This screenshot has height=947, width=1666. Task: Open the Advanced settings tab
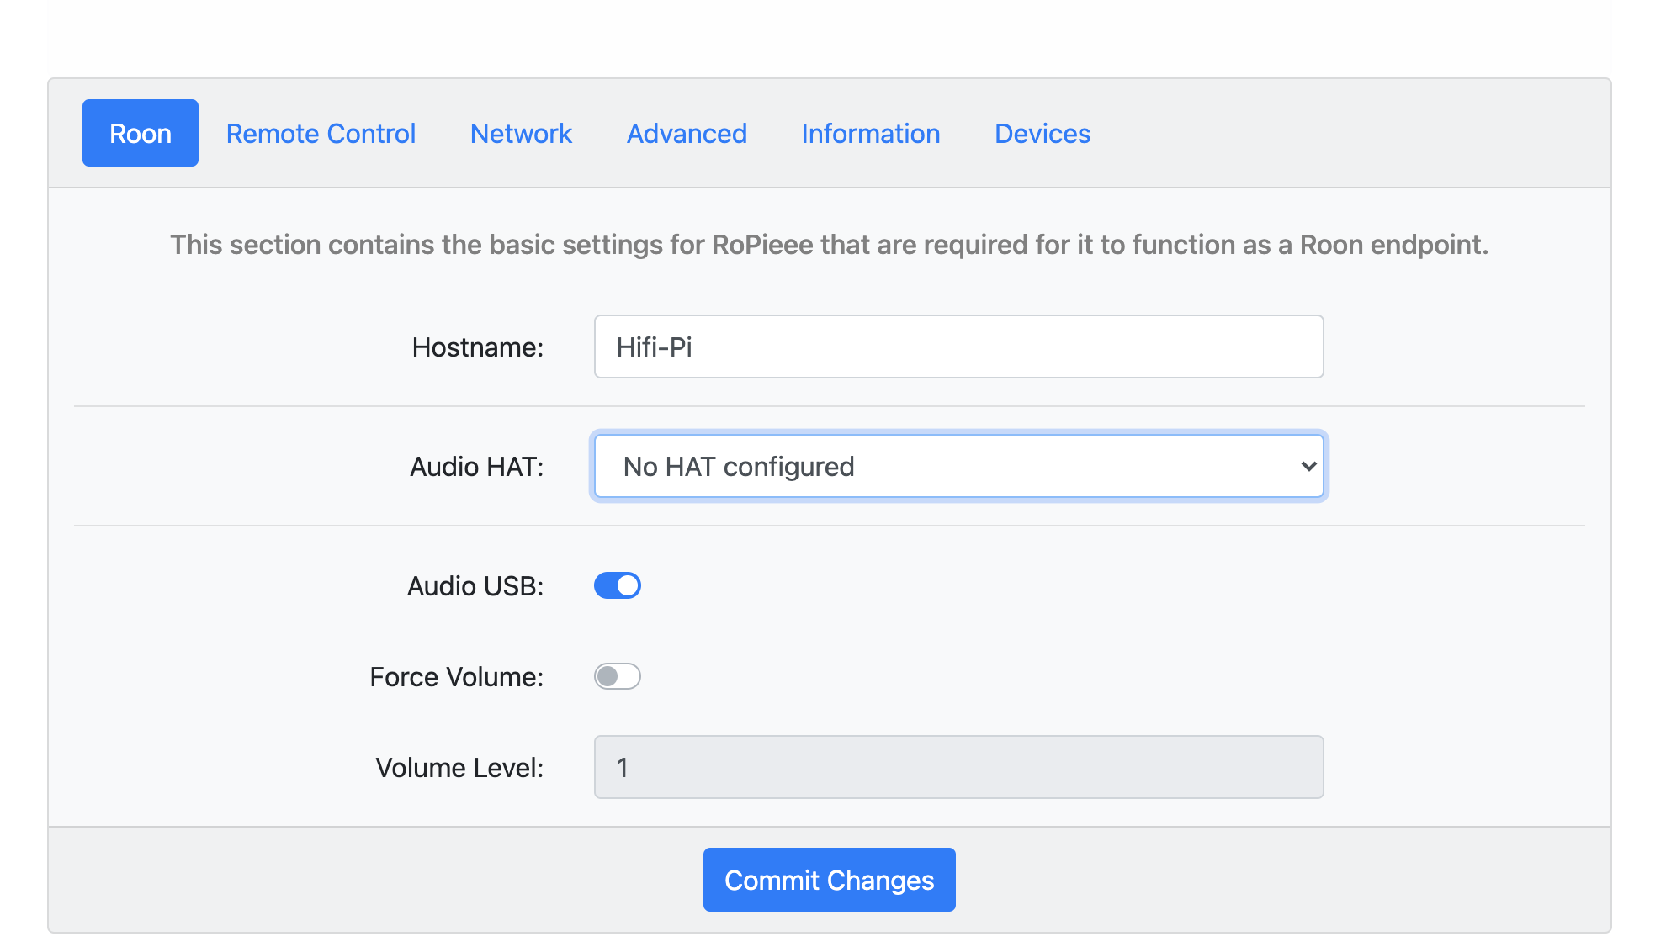pos(687,133)
